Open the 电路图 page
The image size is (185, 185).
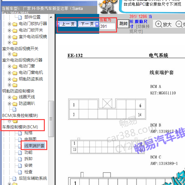(30, 139)
